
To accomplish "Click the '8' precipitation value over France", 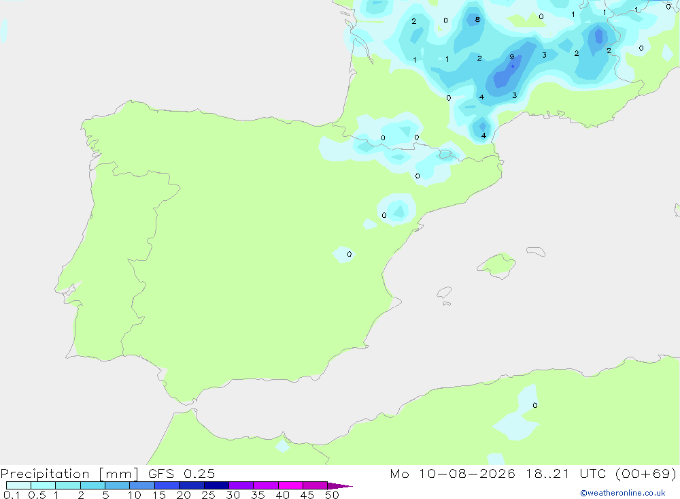I will click(477, 20).
